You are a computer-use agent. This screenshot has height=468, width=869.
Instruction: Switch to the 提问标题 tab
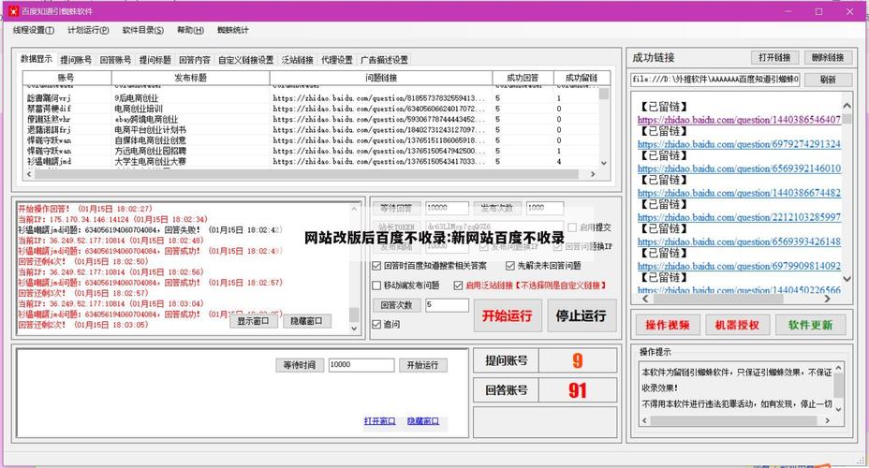click(155, 60)
